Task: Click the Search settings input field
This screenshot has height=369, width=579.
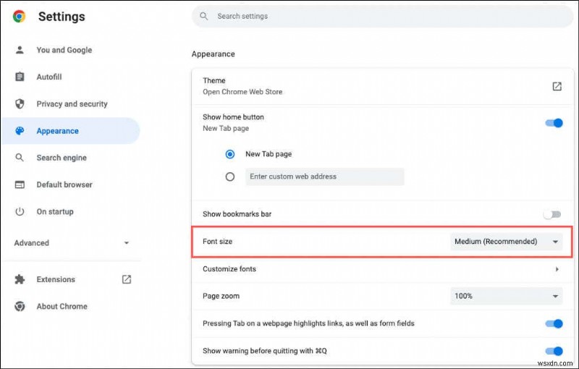Action: pyautogui.click(x=383, y=16)
